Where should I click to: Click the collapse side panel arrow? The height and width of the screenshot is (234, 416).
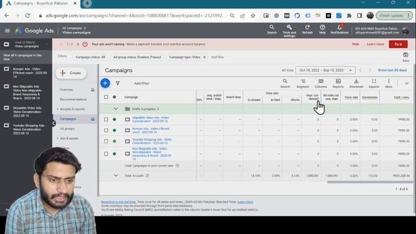54,123
